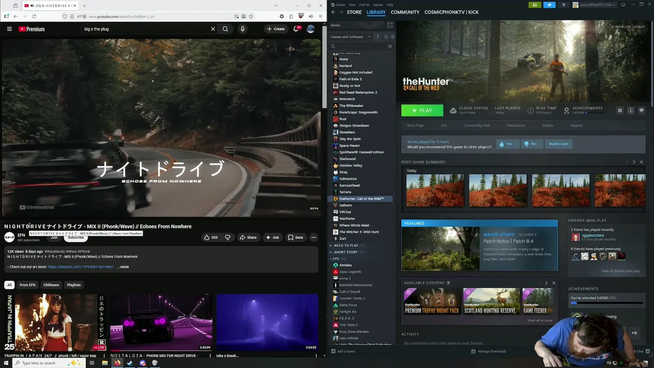Select the Chillwave filter chip
654x368 pixels.
(51, 285)
